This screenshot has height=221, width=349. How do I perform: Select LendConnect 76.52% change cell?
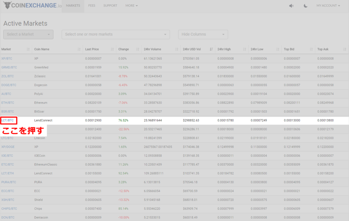123,120
